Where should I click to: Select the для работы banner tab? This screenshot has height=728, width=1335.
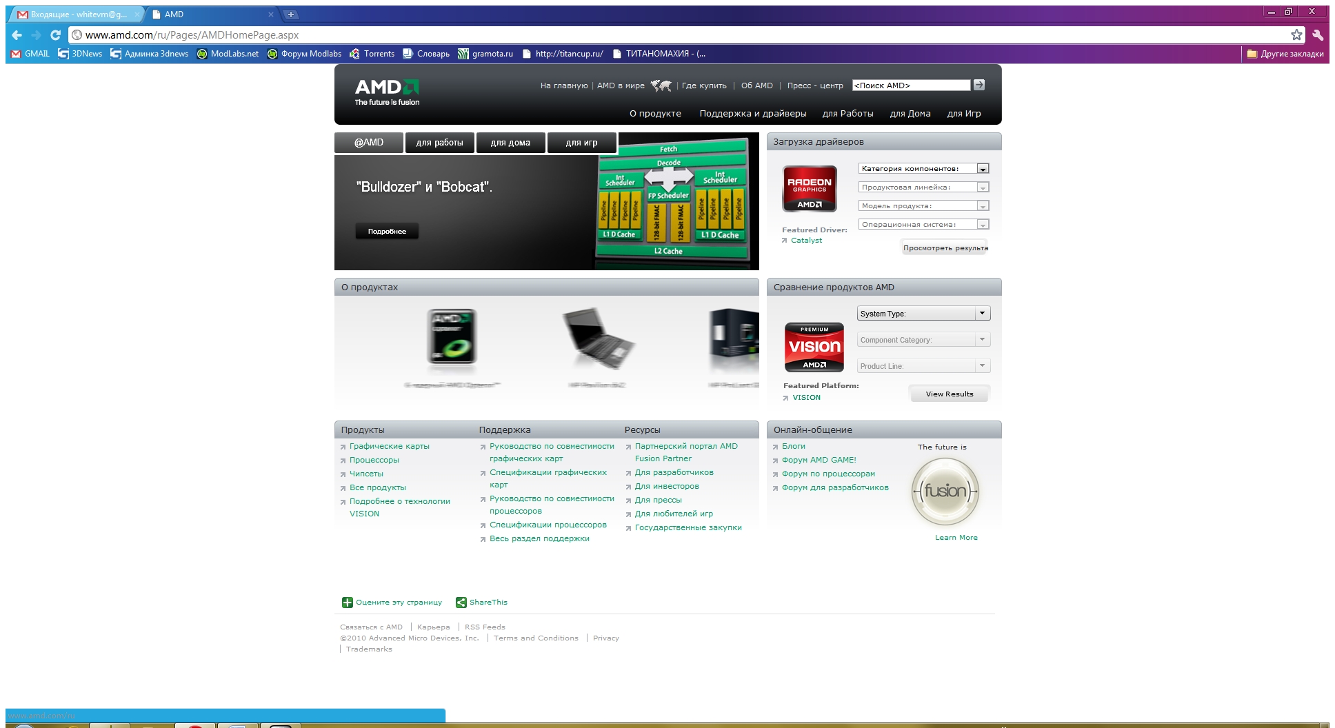click(x=440, y=143)
